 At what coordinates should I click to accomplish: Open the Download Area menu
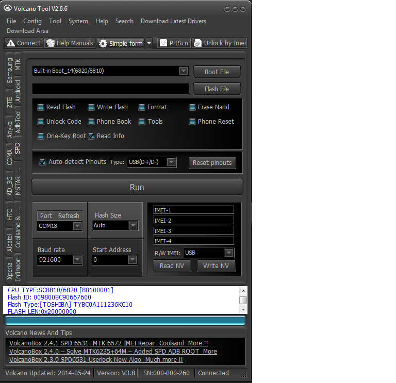tap(27, 31)
